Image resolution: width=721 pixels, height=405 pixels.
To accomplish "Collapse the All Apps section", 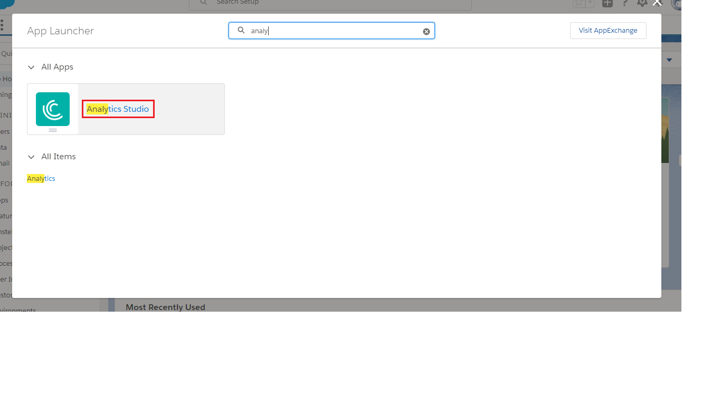I will tap(31, 67).
